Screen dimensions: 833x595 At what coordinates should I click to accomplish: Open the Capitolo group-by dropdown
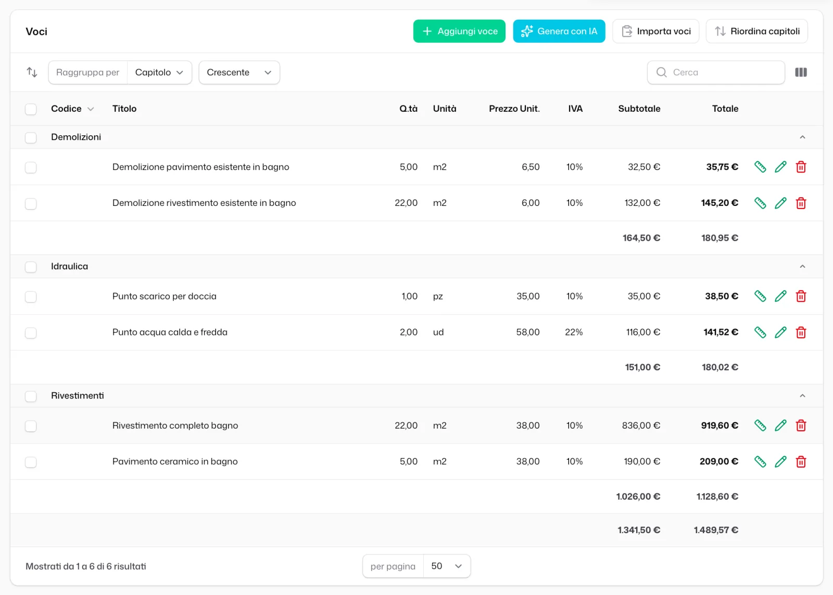click(x=159, y=72)
